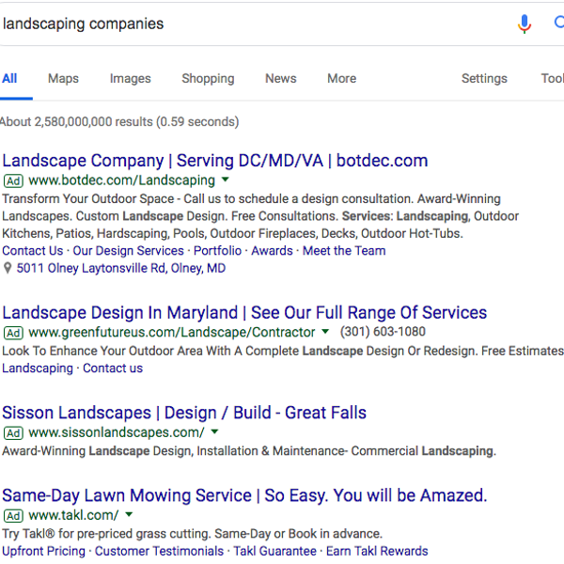This screenshot has width=564, height=564.
Task: Open Sisson Landscapes Design / Build result
Action: (184, 413)
